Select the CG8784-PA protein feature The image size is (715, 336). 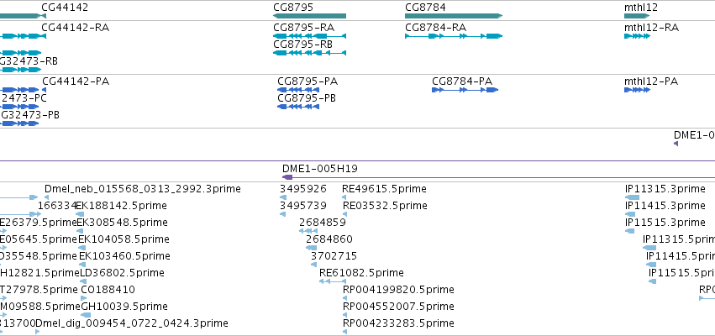tap(465, 90)
